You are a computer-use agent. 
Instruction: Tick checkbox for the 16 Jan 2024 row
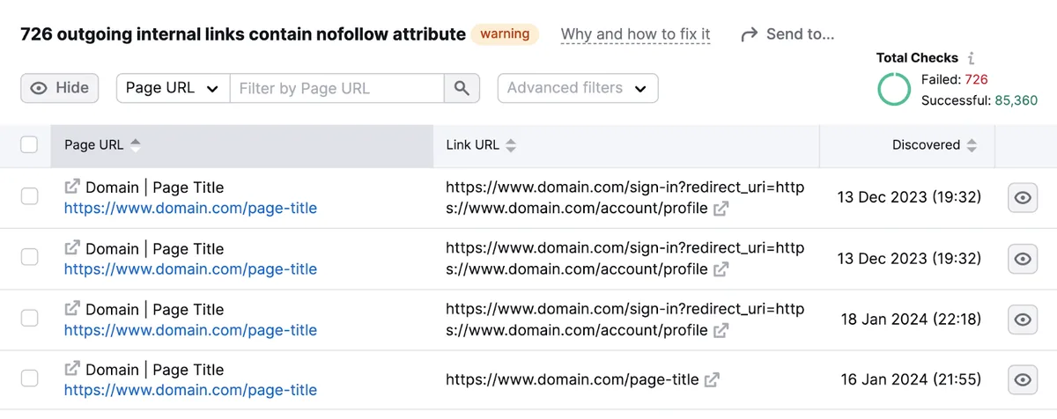pyautogui.click(x=29, y=379)
